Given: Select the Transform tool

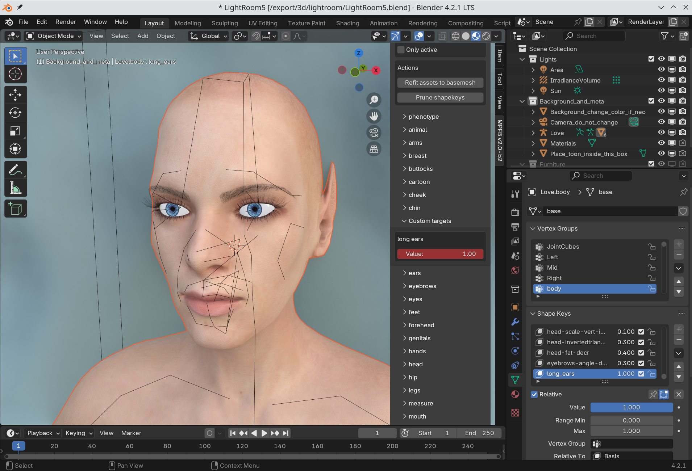Looking at the screenshot, I should (x=15, y=149).
